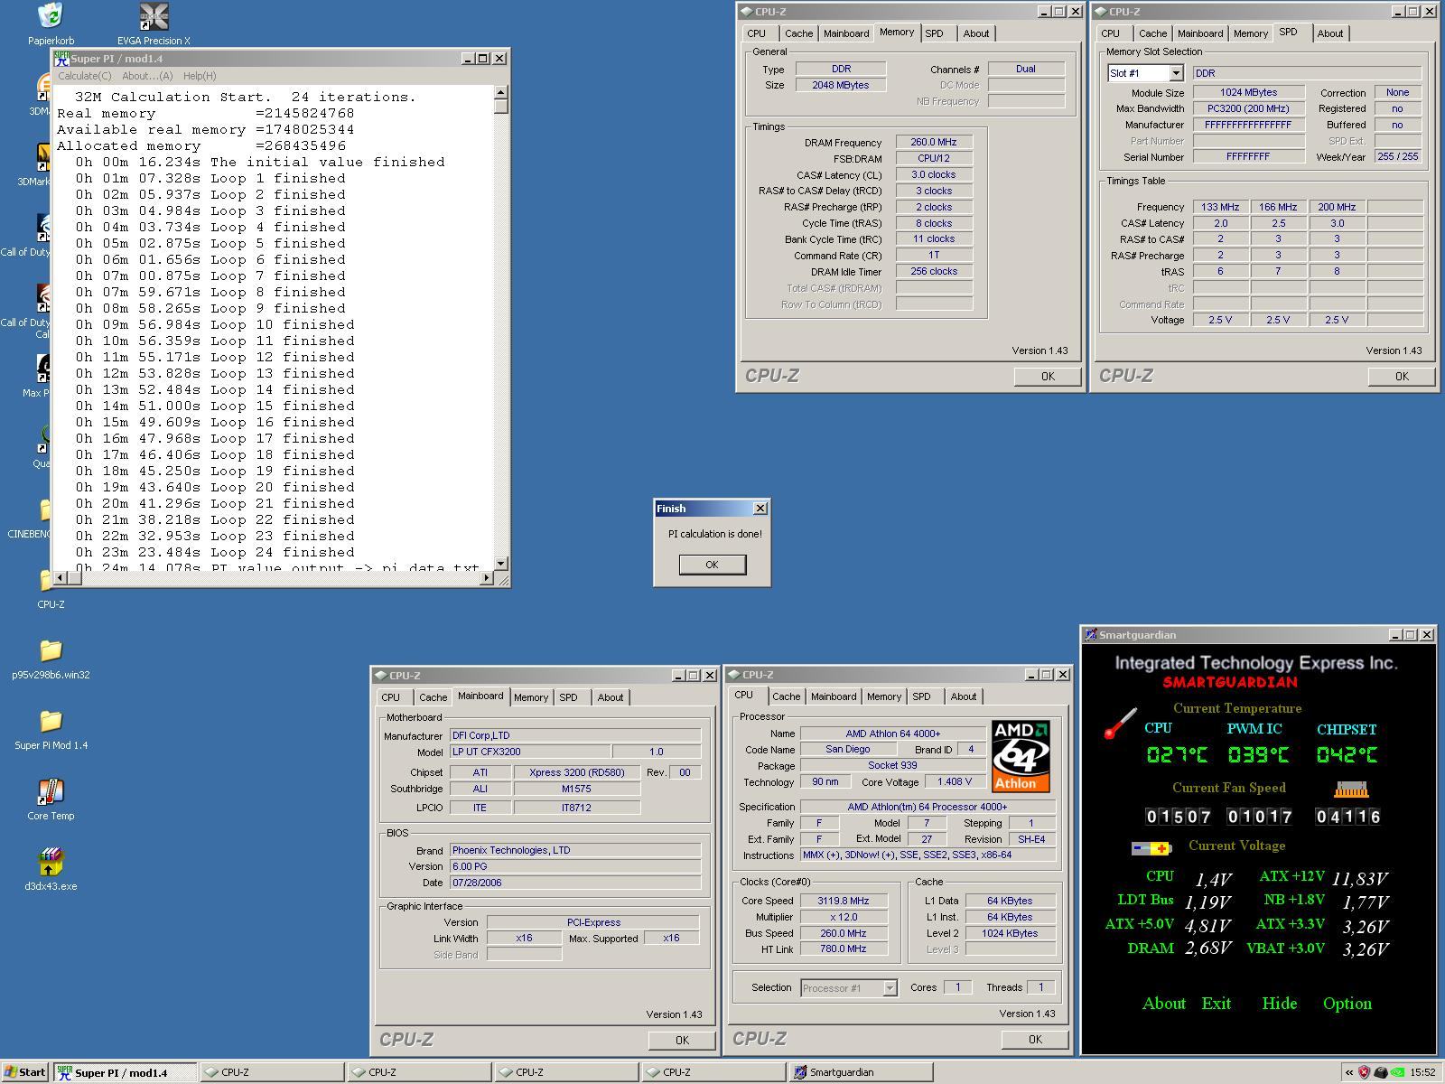Select the About tab in CPU-Z SPD window
Viewport: 1445px width, 1084px height.
point(1329,33)
